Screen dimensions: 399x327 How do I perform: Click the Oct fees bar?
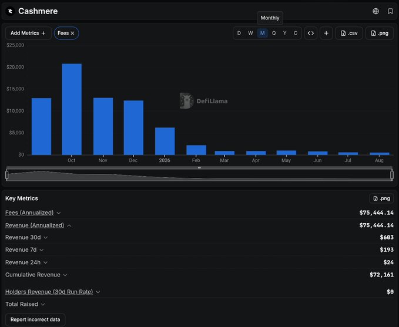tap(72, 109)
